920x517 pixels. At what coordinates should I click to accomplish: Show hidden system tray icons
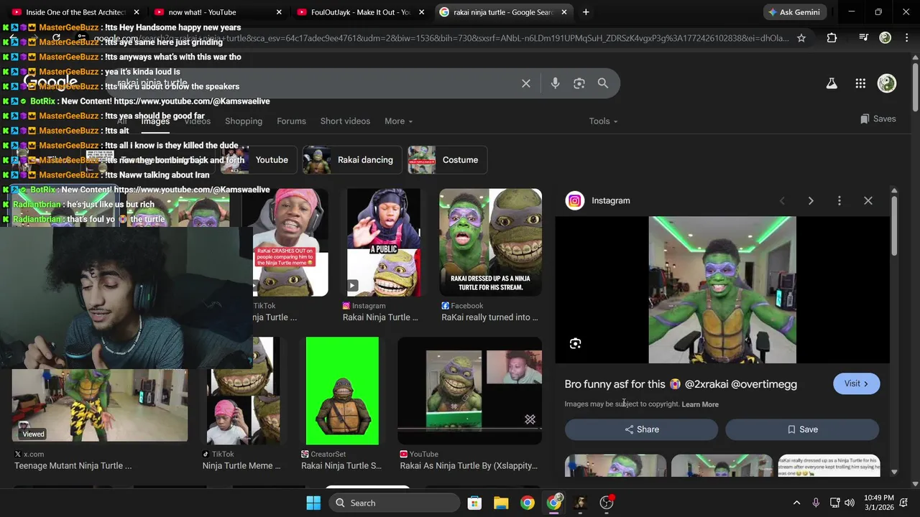(796, 503)
